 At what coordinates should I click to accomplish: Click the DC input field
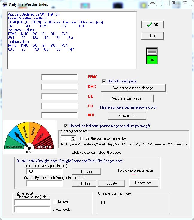coord(59,97)
